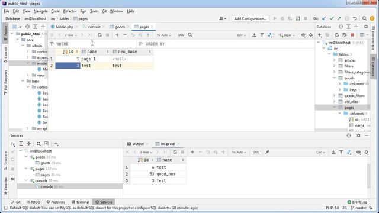Hide the Services panel with minus icon
This screenshot has width=379, height=213.
(366, 135)
